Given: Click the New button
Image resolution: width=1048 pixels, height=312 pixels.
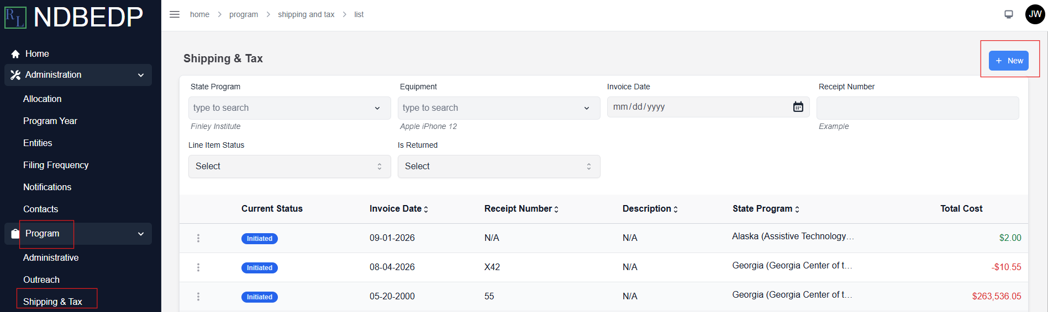Looking at the screenshot, I should (x=1009, y=61).
